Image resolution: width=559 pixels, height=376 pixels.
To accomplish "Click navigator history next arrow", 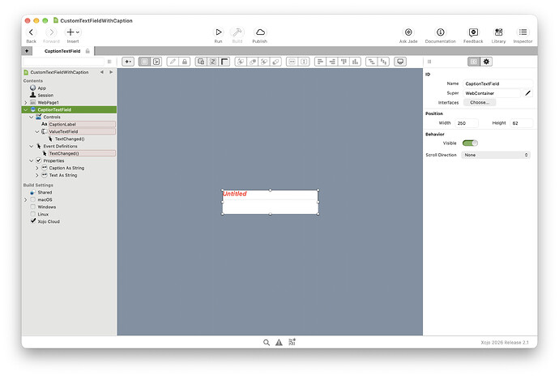I will point(111,72).
